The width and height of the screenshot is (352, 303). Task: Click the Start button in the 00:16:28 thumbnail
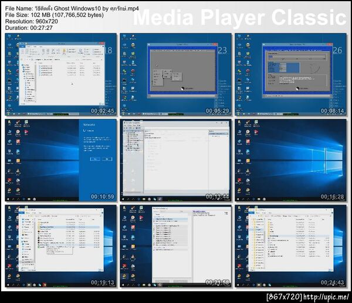pos(238,199)
